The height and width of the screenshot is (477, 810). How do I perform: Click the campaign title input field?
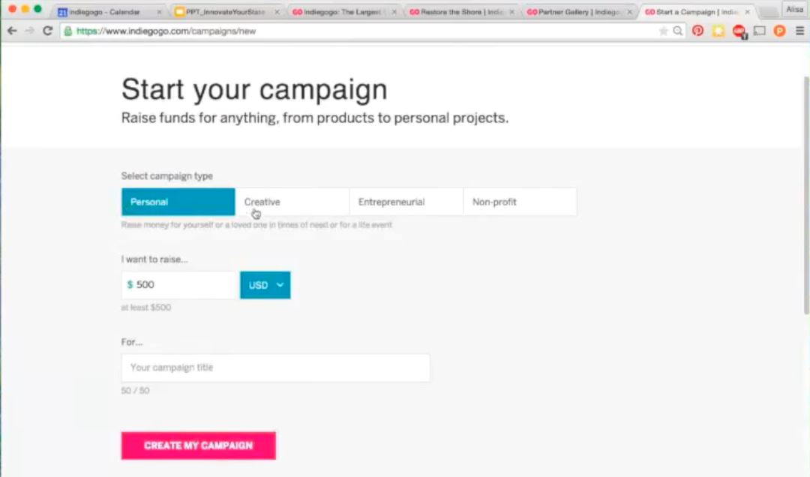(x=275, y=367)
